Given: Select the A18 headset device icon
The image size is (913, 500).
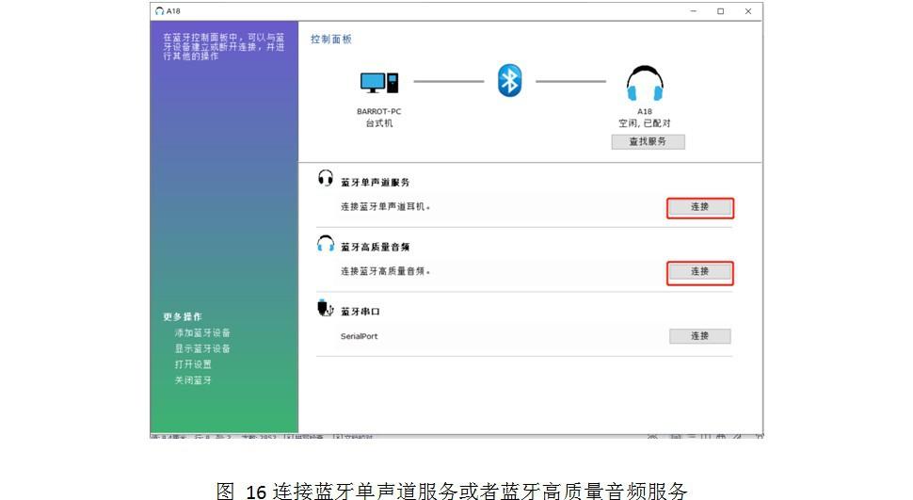Looking at the screenshot, I should (645, 84).
